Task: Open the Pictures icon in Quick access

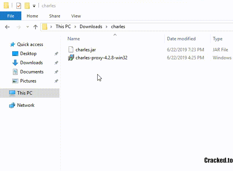Action: [15, 81]
